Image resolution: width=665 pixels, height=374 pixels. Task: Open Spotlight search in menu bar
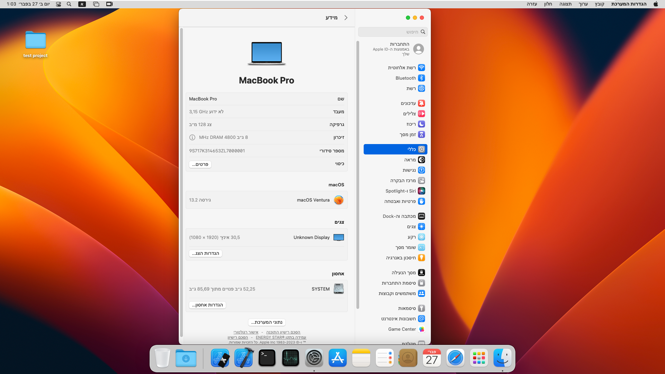coord(69,4)
